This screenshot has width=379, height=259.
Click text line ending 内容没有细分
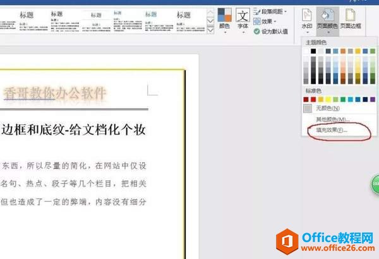(x=74, y=202)
